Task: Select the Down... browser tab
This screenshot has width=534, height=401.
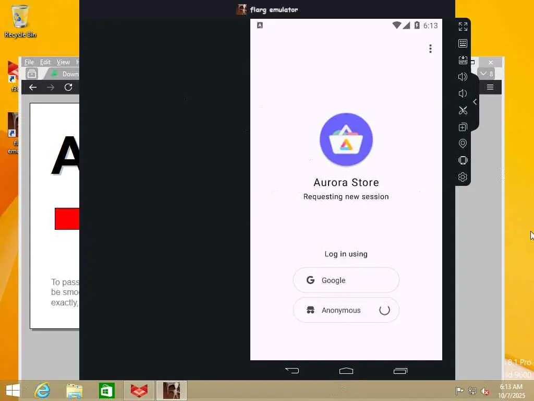Action: 64,74
